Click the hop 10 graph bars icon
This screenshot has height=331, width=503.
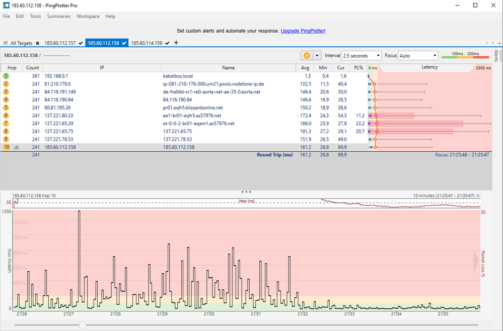[17, 147]
